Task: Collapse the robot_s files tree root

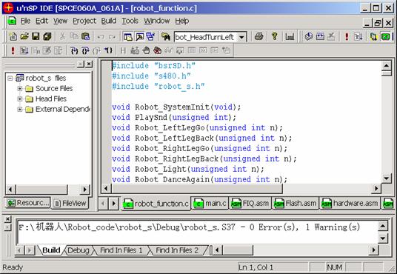Action: click(10, 78)
